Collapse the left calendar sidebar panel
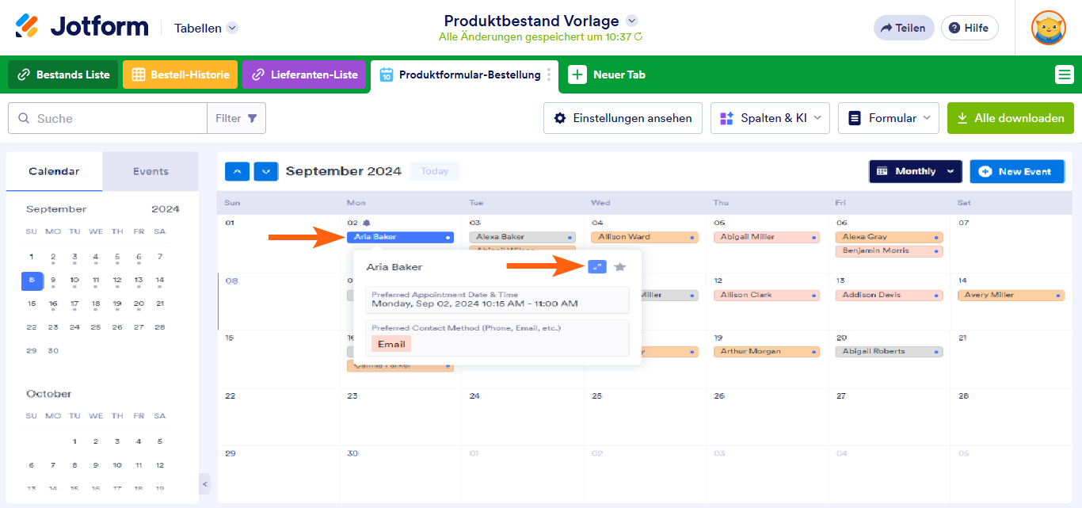The height and width of the screenshot is (508, 1082). click(204, 483)
